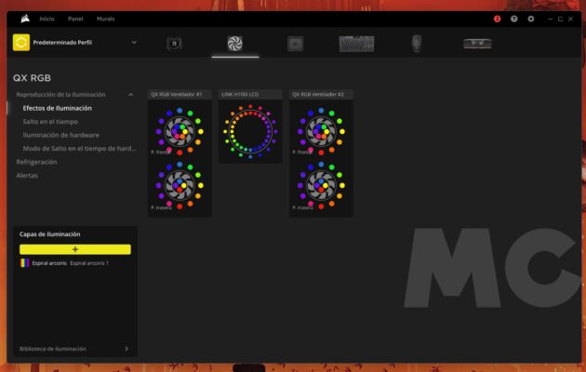
Task: Click the Espiral arcoíris rainbow color swatch
Action: pyautogui.click(x=23, y=263)
